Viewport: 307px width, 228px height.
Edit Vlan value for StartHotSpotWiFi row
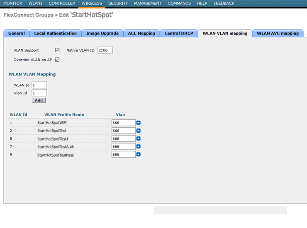coord(123,123)
